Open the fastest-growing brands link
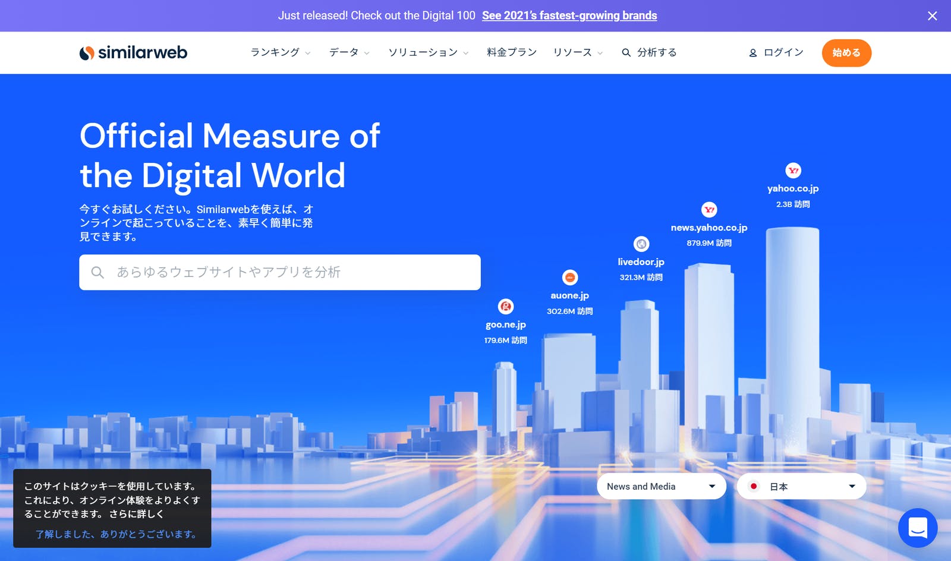951x561 pixels. click(569, 15)
